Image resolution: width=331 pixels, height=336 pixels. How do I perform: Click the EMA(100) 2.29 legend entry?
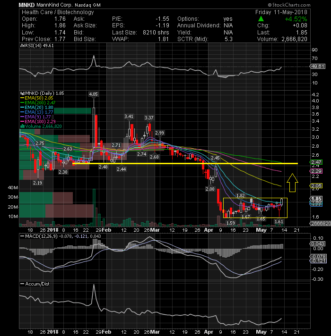[x=38, y=122]
